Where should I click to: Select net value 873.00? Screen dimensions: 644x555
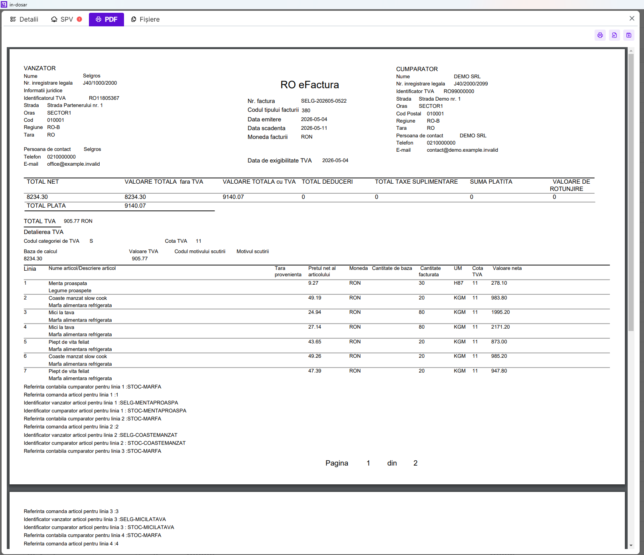pos(499,342)
